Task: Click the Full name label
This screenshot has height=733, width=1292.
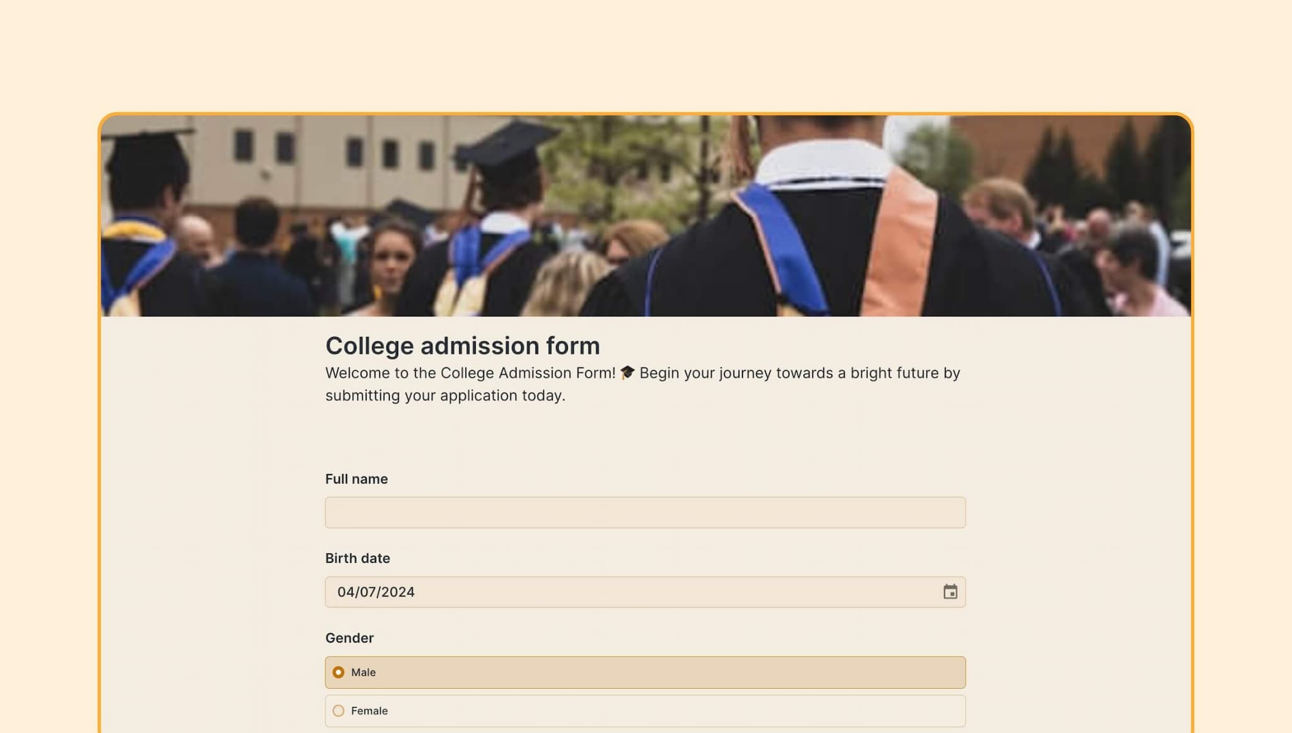Action: (356, 479)
